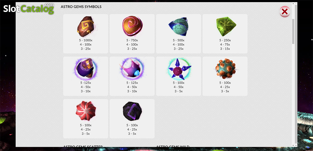
Task: Click the red swirl flower gem symbol
Action: point(85,111)
